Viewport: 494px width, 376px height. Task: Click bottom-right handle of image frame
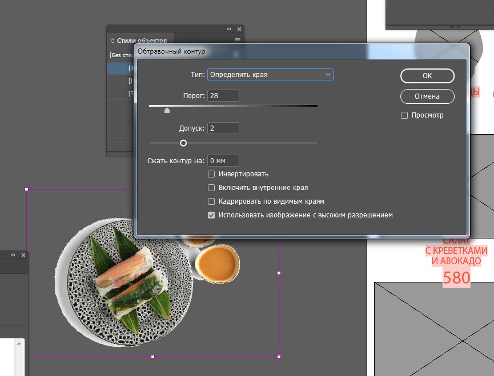tap(279, 357)
